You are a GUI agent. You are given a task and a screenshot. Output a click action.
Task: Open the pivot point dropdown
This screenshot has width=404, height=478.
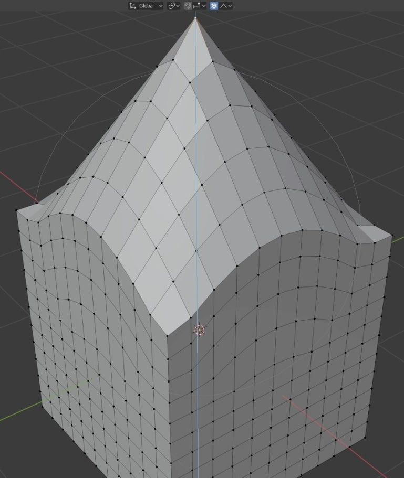click(x=174, y=6)
